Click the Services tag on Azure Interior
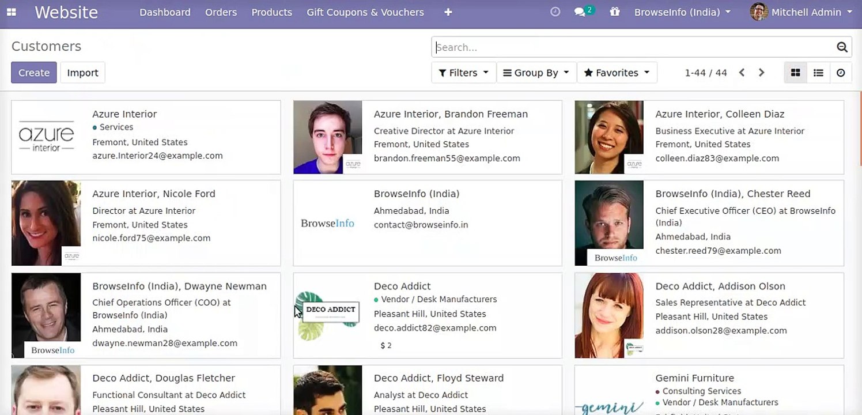 tap(113, 127)
